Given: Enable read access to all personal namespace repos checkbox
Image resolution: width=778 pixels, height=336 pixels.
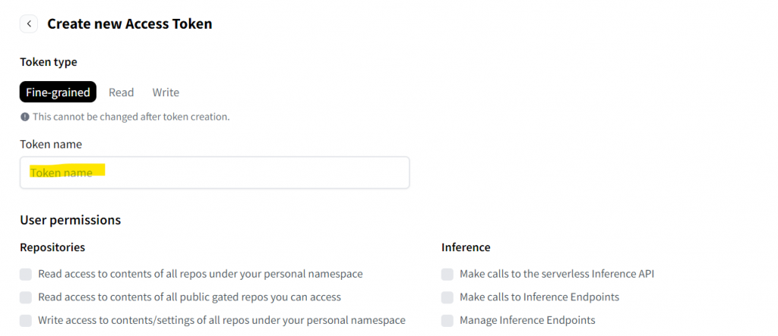Looking at the screenshot, I should point(27,274).
